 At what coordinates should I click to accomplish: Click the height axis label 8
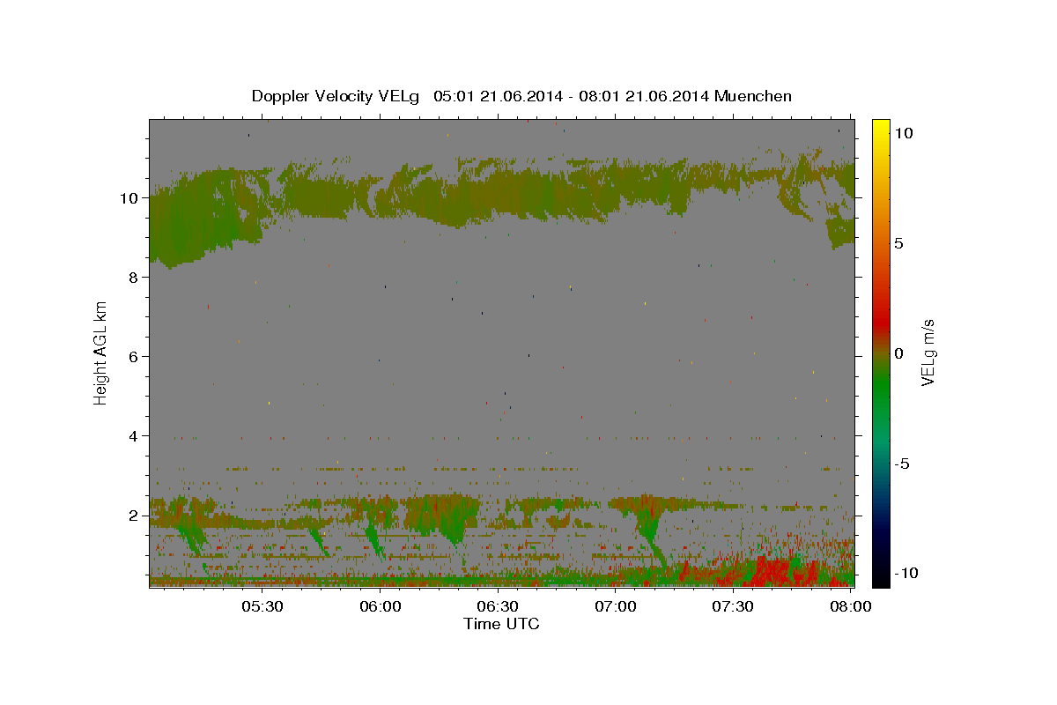click(x=135, y=278)
